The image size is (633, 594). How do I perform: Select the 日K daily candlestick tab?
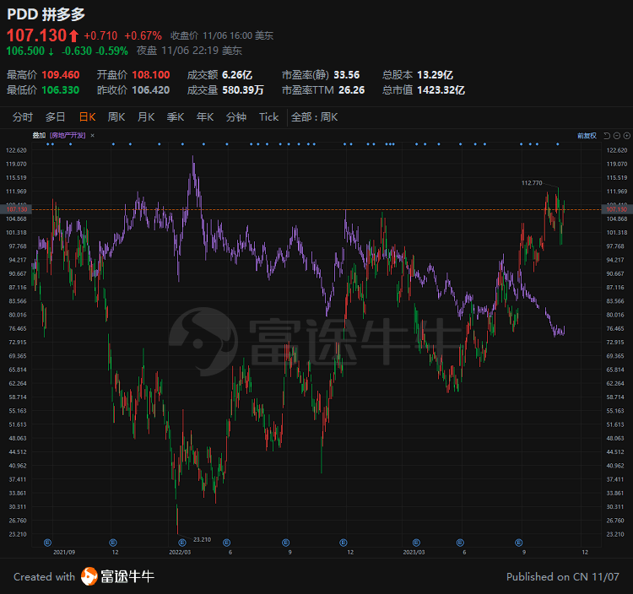(x=87, y=117)
